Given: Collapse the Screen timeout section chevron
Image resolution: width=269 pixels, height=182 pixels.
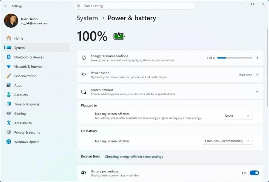Looking at the screenshot, I should pyautogui.click(x=257, y=92).
